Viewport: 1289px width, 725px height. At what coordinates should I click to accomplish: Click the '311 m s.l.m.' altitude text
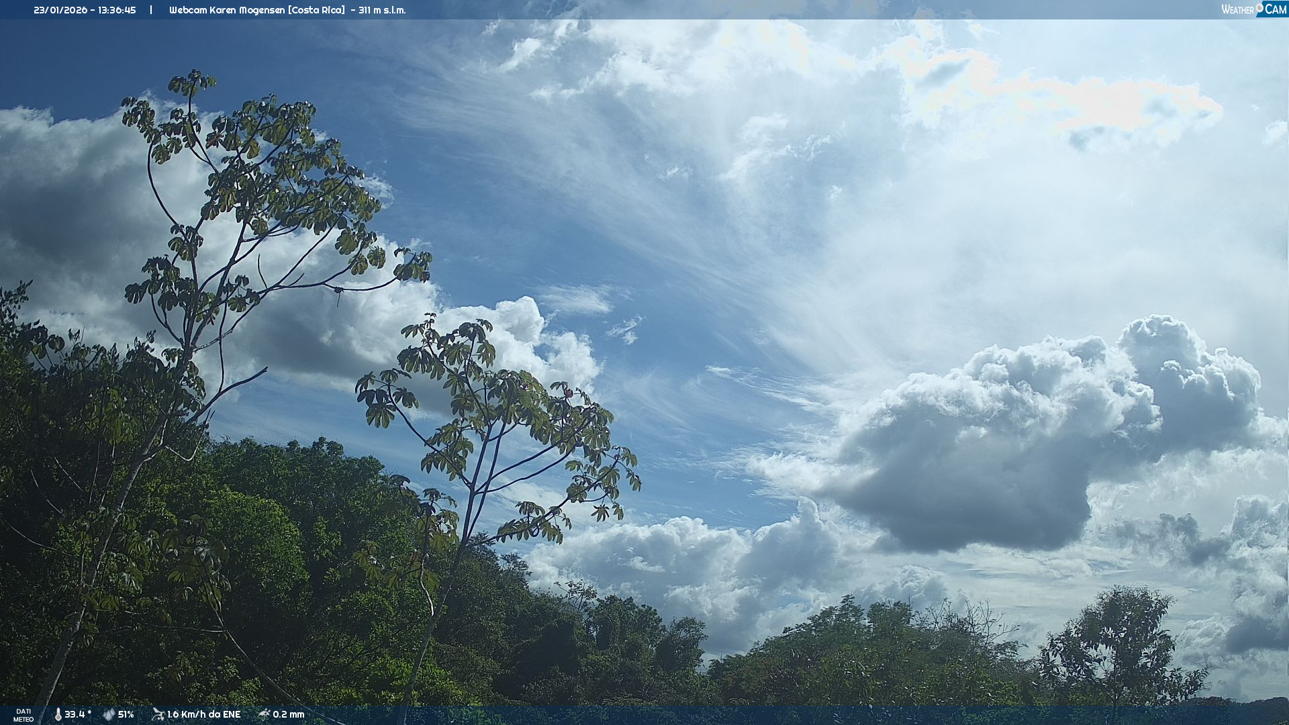click(382, 10)
